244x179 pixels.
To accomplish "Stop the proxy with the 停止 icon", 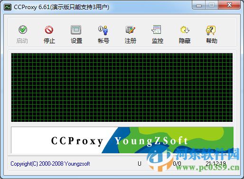I will click(x=49, y=30).
